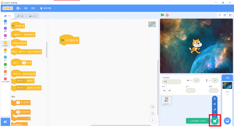Image resolution: width=234 pixels, height=127 pixels.
Task: Open the 파일 menu
Action: point(26,8)
